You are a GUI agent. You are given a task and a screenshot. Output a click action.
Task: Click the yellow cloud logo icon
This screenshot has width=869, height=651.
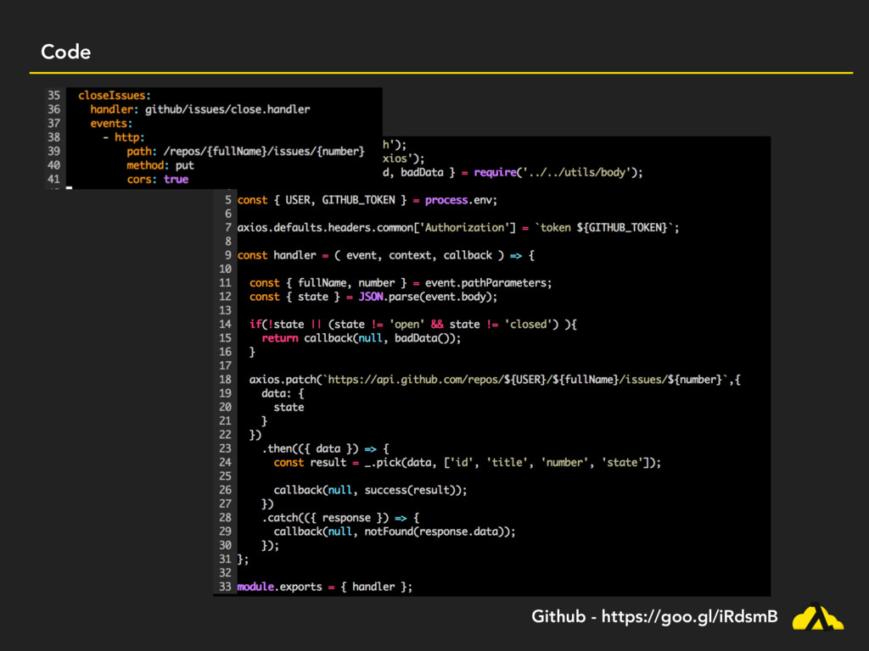click(817, 617)
